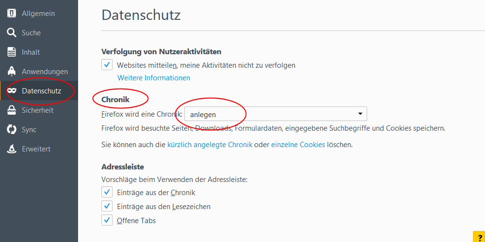Click the Inhalt document icon
The height and width of the screenshot is (242, 485).
coord(12,52)
